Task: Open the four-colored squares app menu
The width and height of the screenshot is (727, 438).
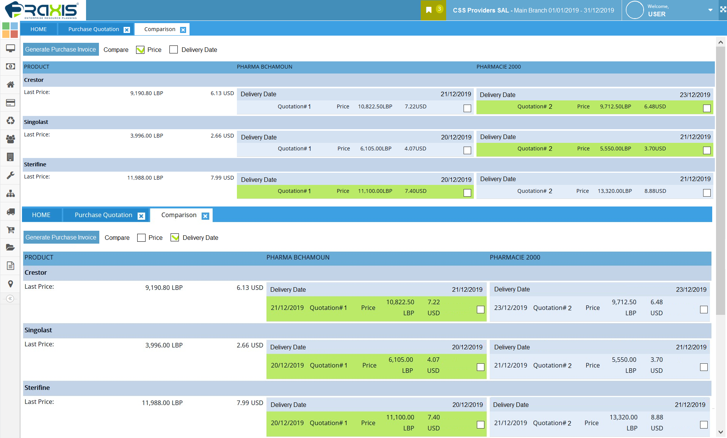Action: pyautogui.click(x=10, y=30)
